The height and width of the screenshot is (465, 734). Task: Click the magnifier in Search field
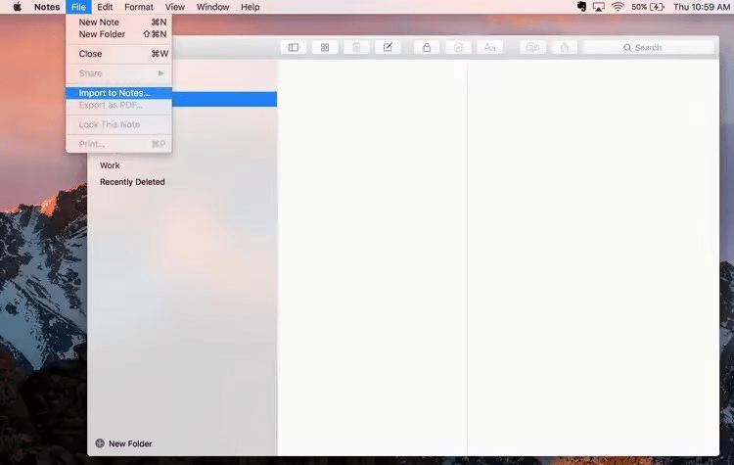[627, 48]
